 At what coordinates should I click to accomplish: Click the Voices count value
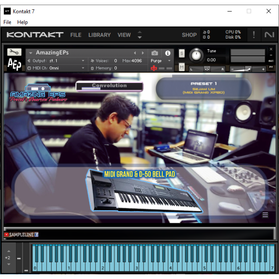(x=116, y=61)
